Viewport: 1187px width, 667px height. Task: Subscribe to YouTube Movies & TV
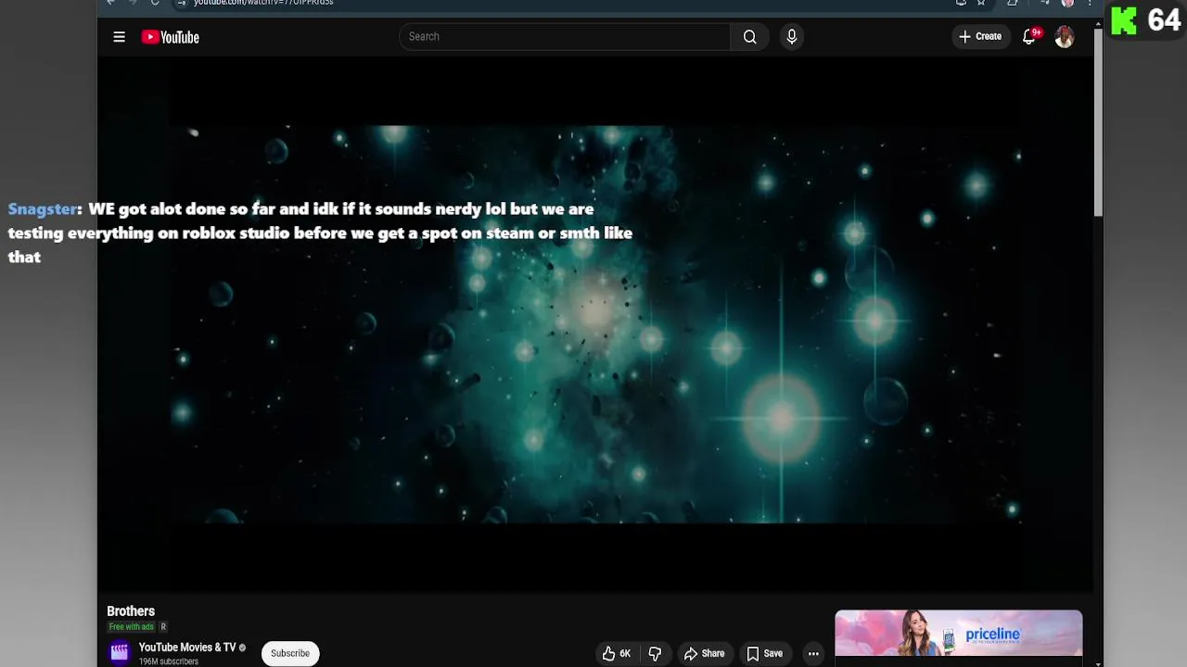tap(290, 653)
